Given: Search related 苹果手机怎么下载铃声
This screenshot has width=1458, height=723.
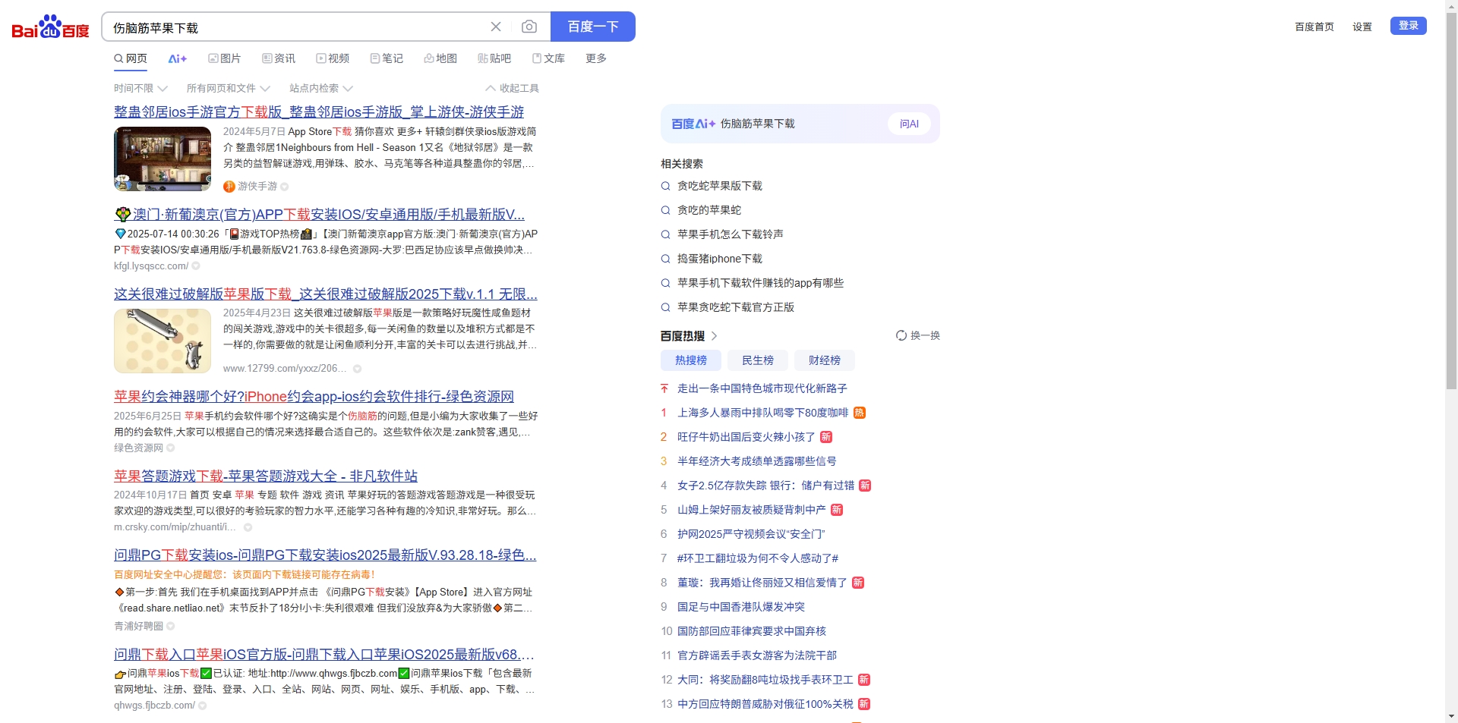Looking at the screenshot, I should click(730, 234).
